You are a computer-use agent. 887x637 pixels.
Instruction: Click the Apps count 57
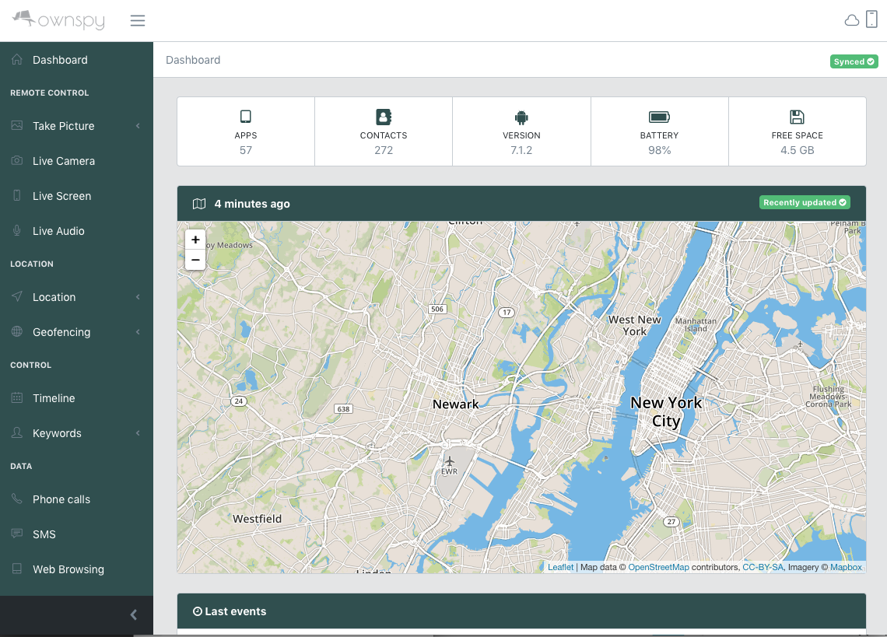[246, 150]
